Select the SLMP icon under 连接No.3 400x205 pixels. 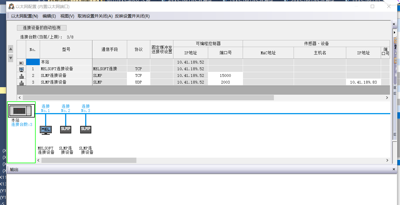(x=86, y=129)
